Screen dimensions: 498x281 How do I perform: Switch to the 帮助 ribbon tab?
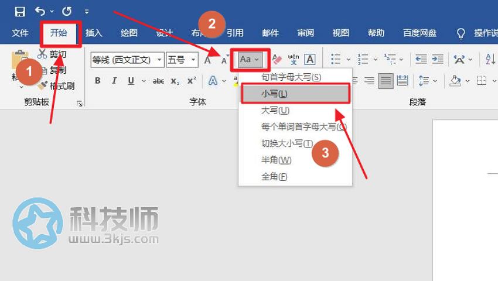(376, 33)
